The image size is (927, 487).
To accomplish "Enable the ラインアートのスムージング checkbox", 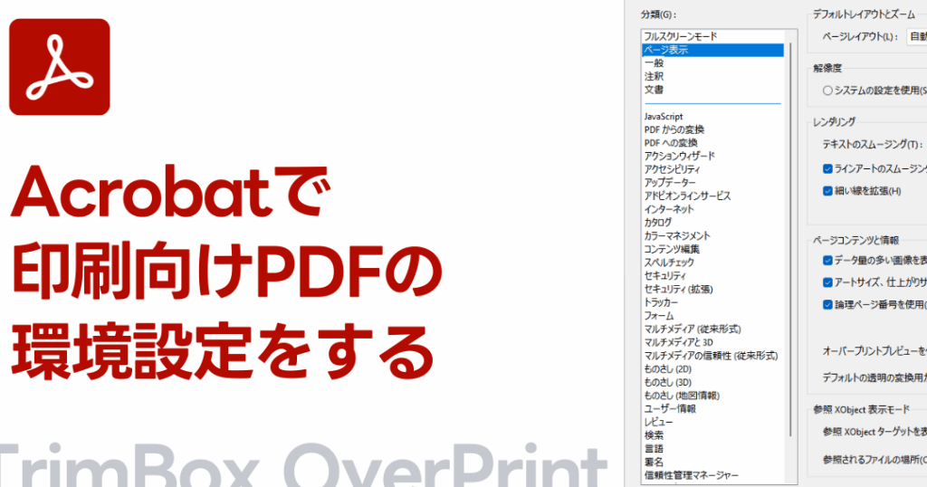I will coord(827,168).
